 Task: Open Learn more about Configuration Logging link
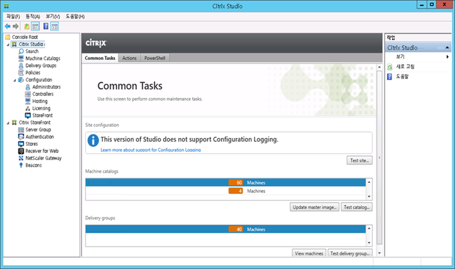pyautogui.click(x=151, y=150)
